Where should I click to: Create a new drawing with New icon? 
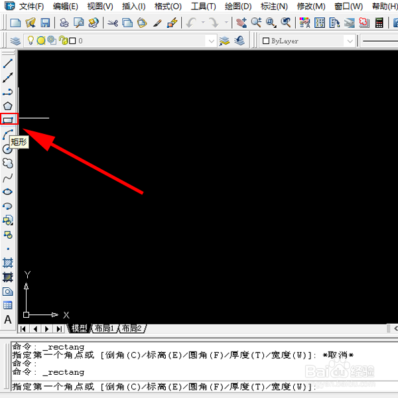15,23
